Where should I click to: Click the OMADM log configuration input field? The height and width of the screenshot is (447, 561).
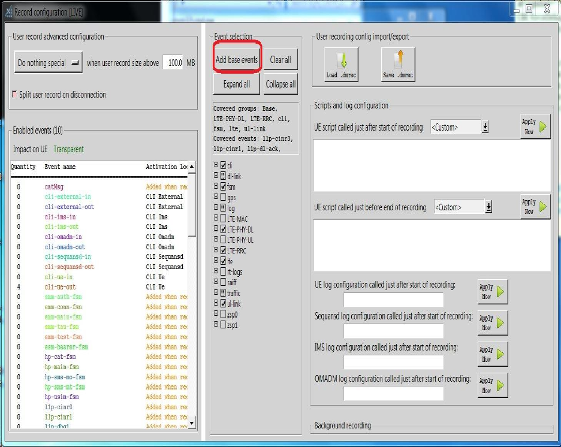(393, 393)
